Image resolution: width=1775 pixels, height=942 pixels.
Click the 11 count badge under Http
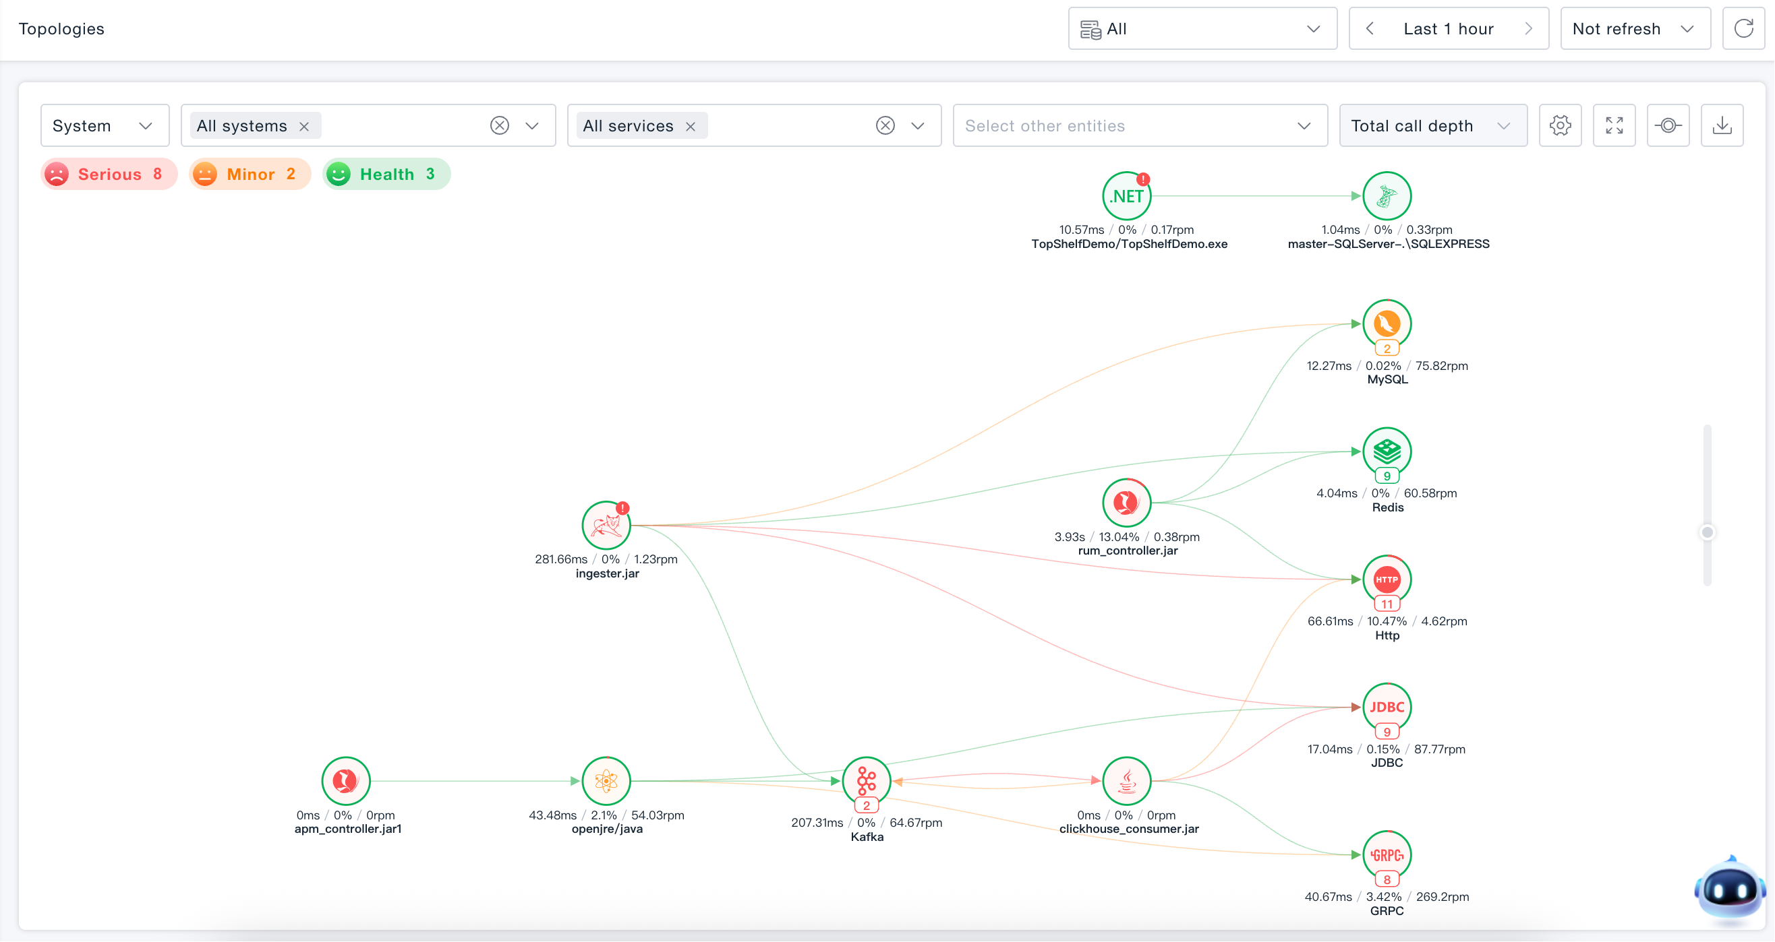[1387, 604]
